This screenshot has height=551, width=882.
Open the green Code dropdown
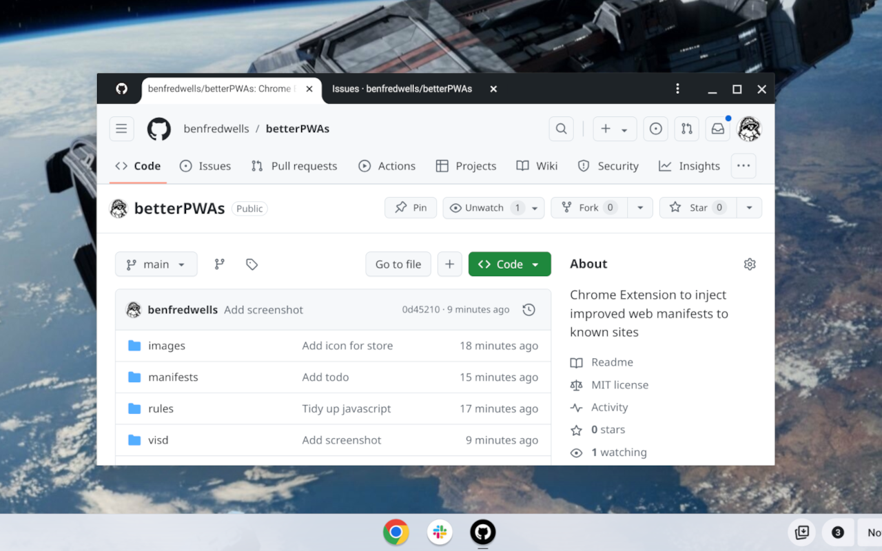[509, 264]
